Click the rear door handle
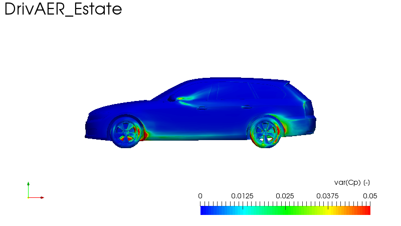 pyautogui.click(x=247, y=107)
